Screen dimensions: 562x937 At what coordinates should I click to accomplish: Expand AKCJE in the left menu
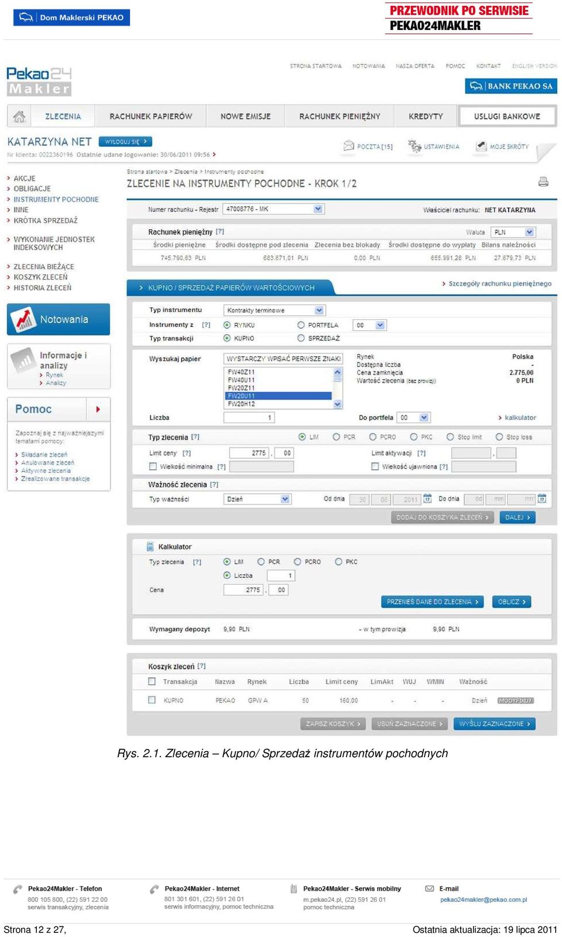click(25, 178)
